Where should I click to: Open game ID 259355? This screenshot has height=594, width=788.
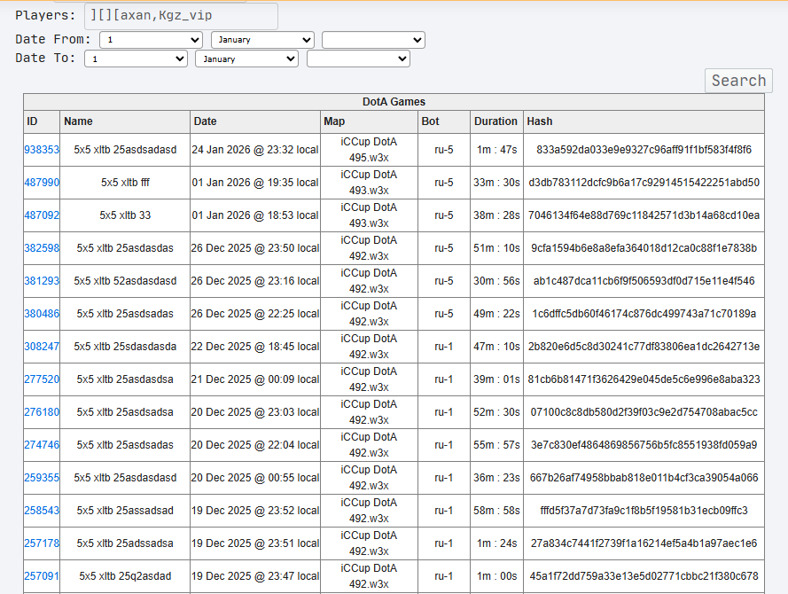coord(42,477)
